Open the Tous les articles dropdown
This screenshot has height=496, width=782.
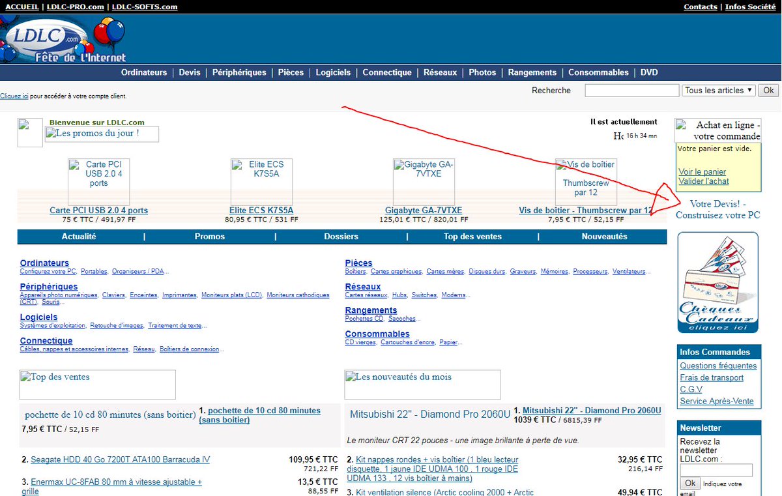718,91
